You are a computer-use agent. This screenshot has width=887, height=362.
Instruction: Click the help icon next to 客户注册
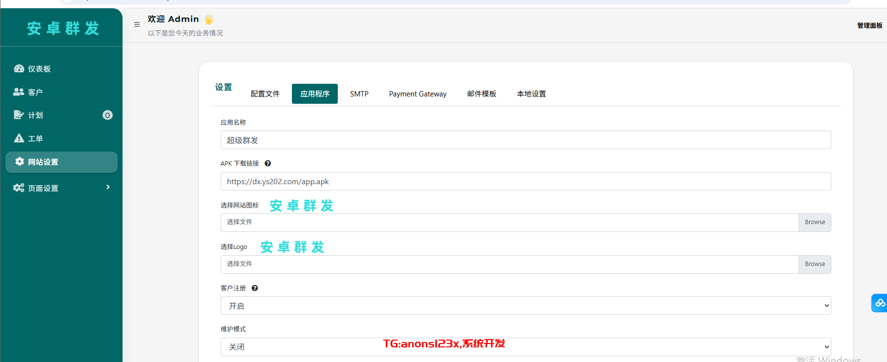[254, 288]
